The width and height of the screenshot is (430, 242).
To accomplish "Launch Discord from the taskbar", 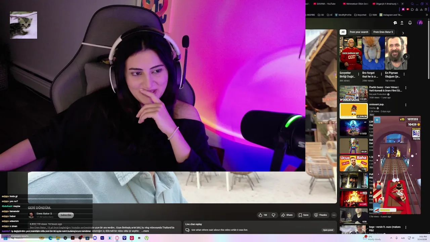I will point(95,238).
